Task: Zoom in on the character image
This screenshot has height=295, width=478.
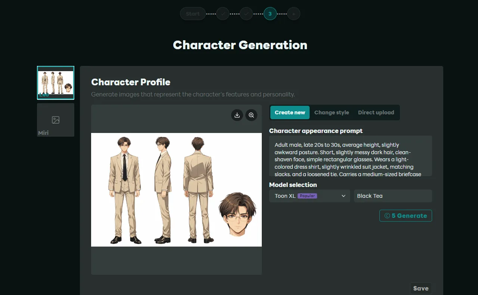Action: pos(251,115)
